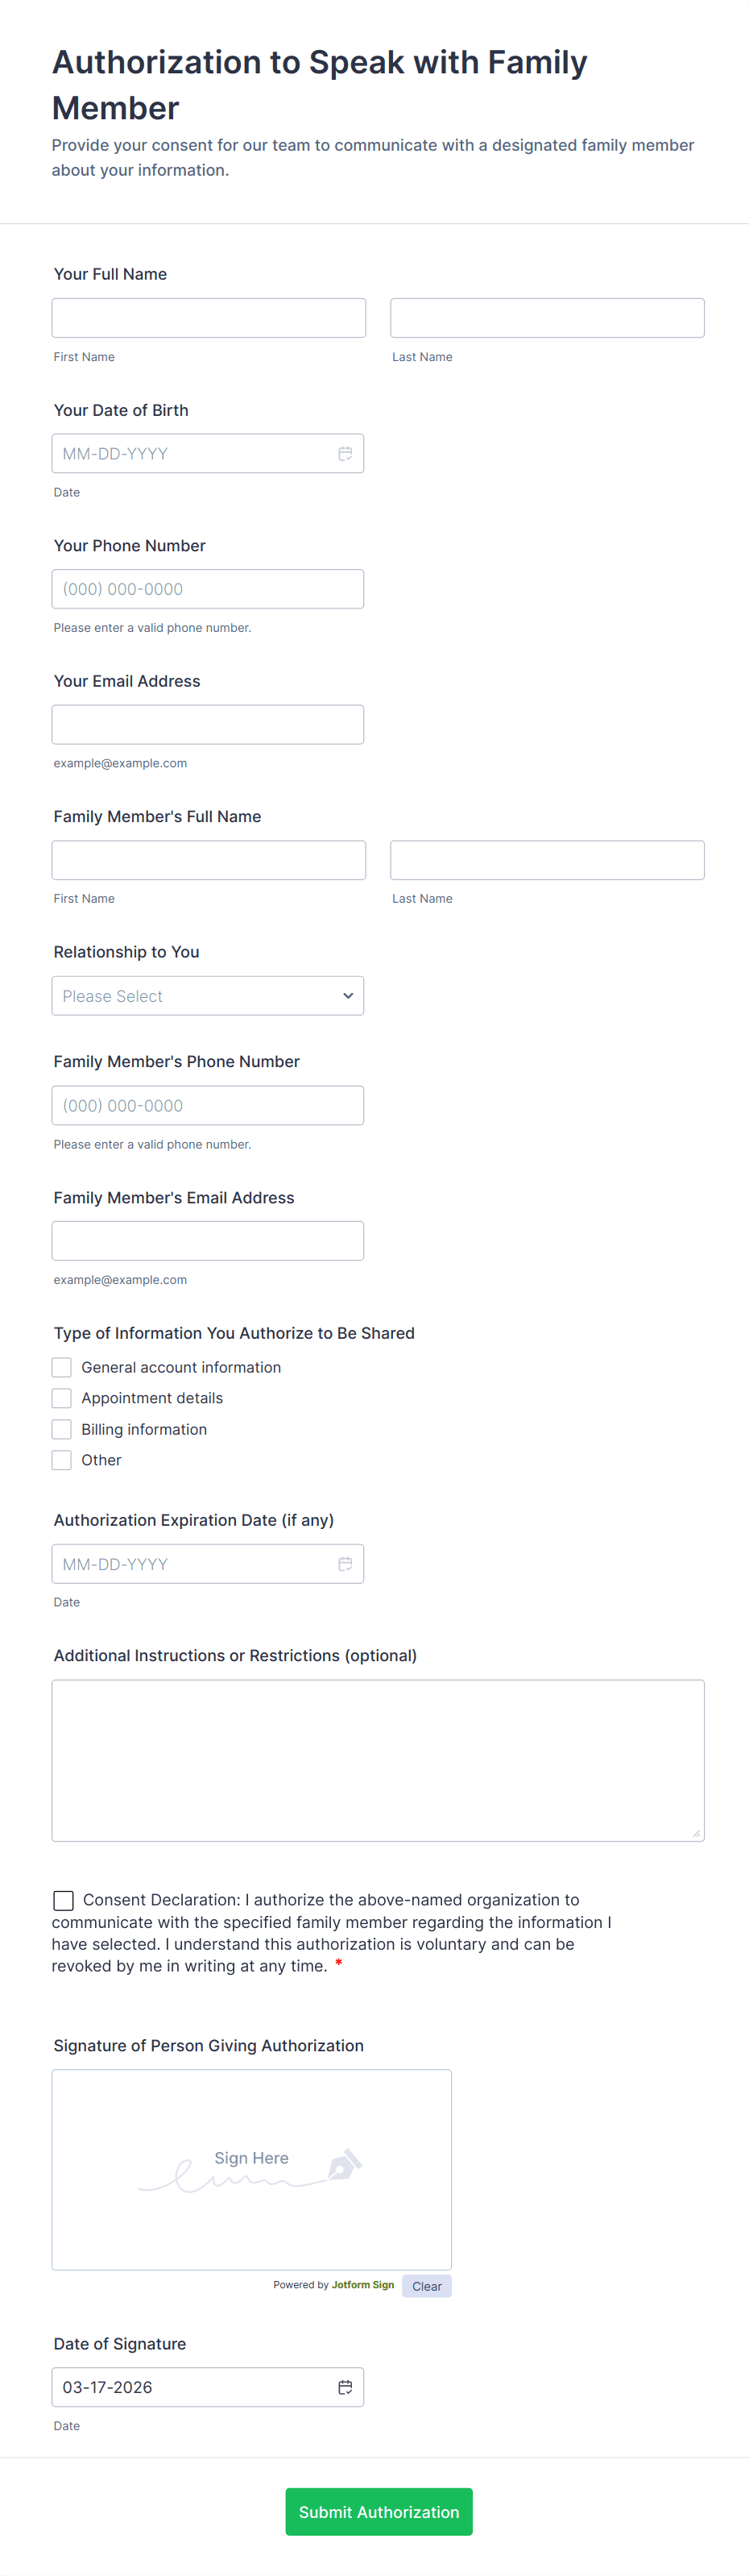This screenshot has width=749, height=2576.
Task: Enable the Billing information checkbox
Action: pyautogui.click(x=62, y=1429)
